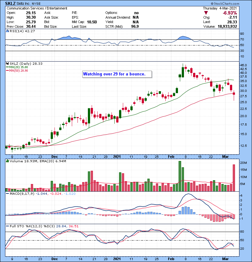Viewport: 252px width, 262px height.
Task: Click the 'Bid Size:' field label
Action: [51, 27]
